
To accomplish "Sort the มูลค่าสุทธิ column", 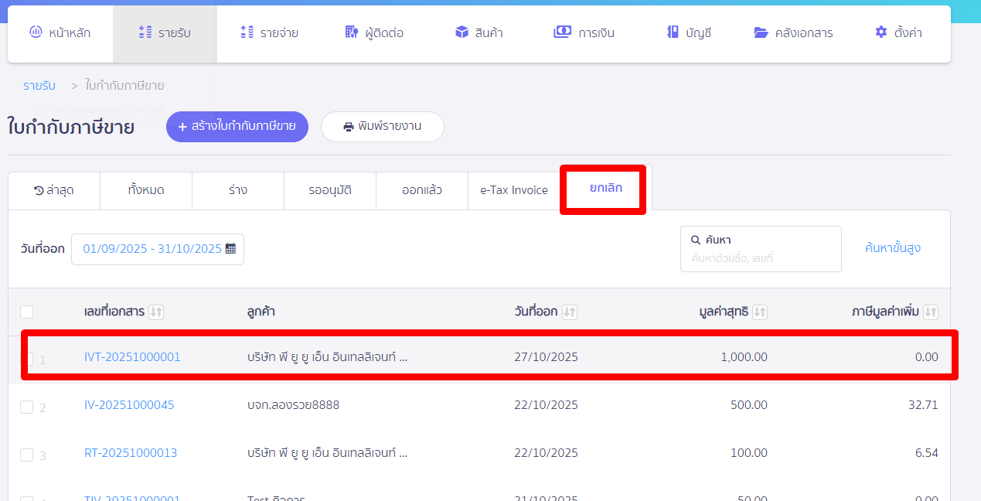I will (x=759, y=312).
